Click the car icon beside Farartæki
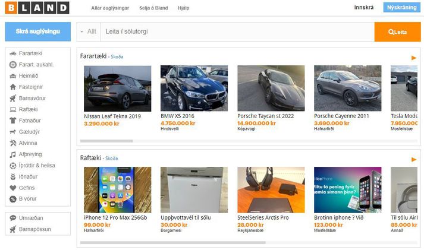The width and height of the screenshot is (424, 250). click(x=12, y=53)
